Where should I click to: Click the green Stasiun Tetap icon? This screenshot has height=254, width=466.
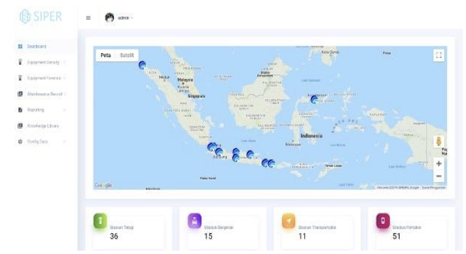tap(100, 221)
